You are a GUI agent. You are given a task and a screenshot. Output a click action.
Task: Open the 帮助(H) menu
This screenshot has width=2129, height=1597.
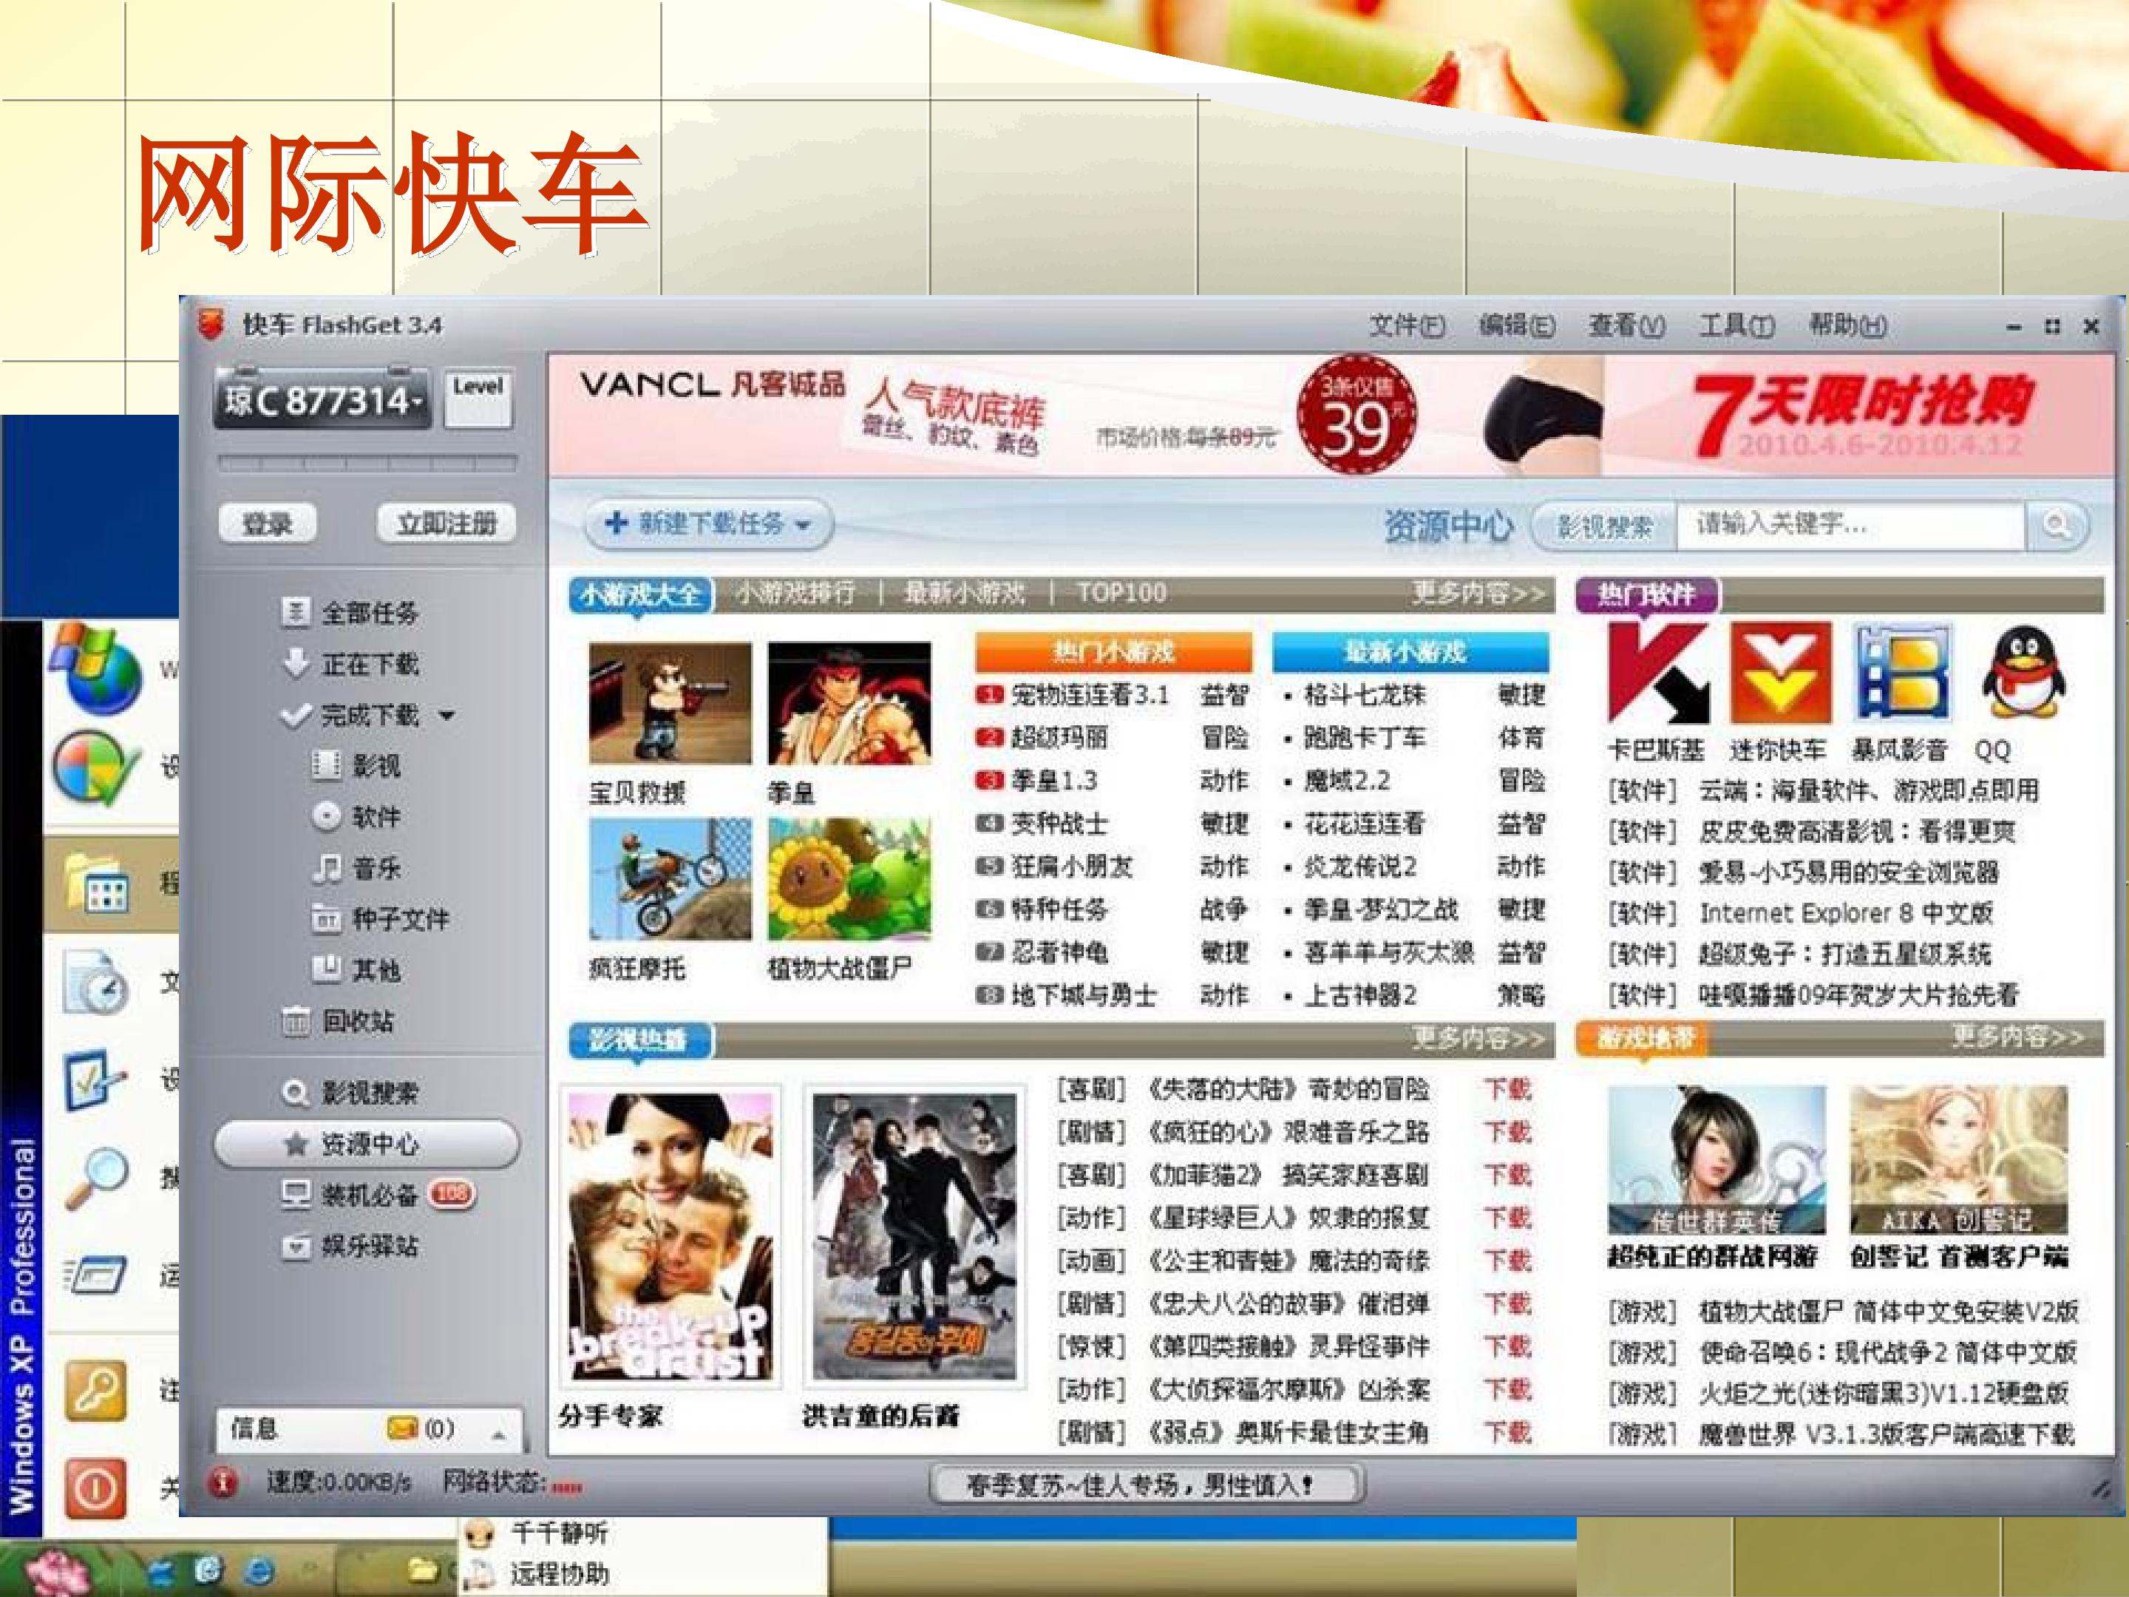(1847, 325)
